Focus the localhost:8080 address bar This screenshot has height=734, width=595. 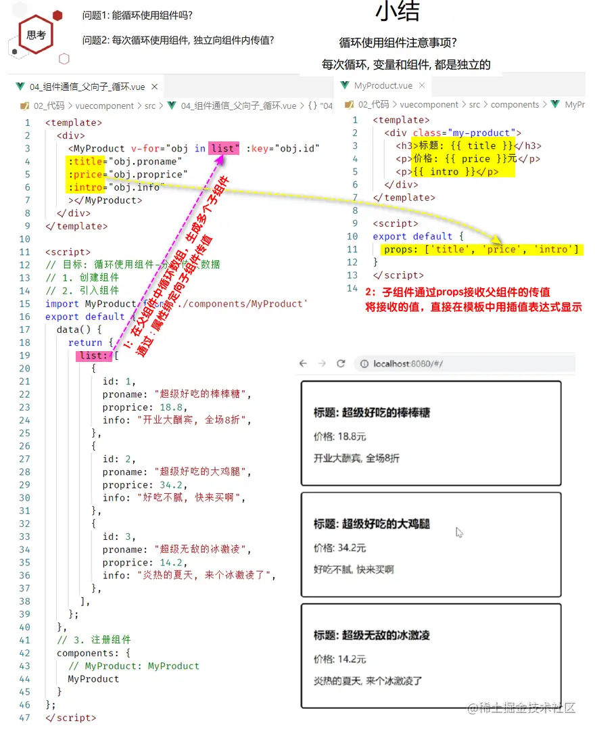click(465, 364)
